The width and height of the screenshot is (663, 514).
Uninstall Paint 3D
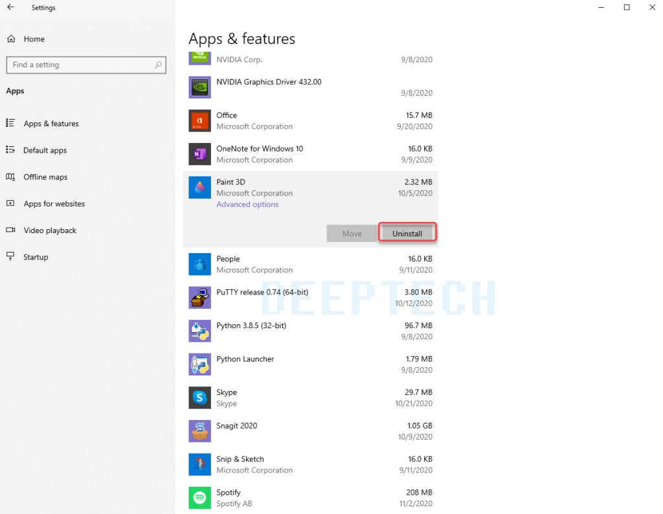407,233
